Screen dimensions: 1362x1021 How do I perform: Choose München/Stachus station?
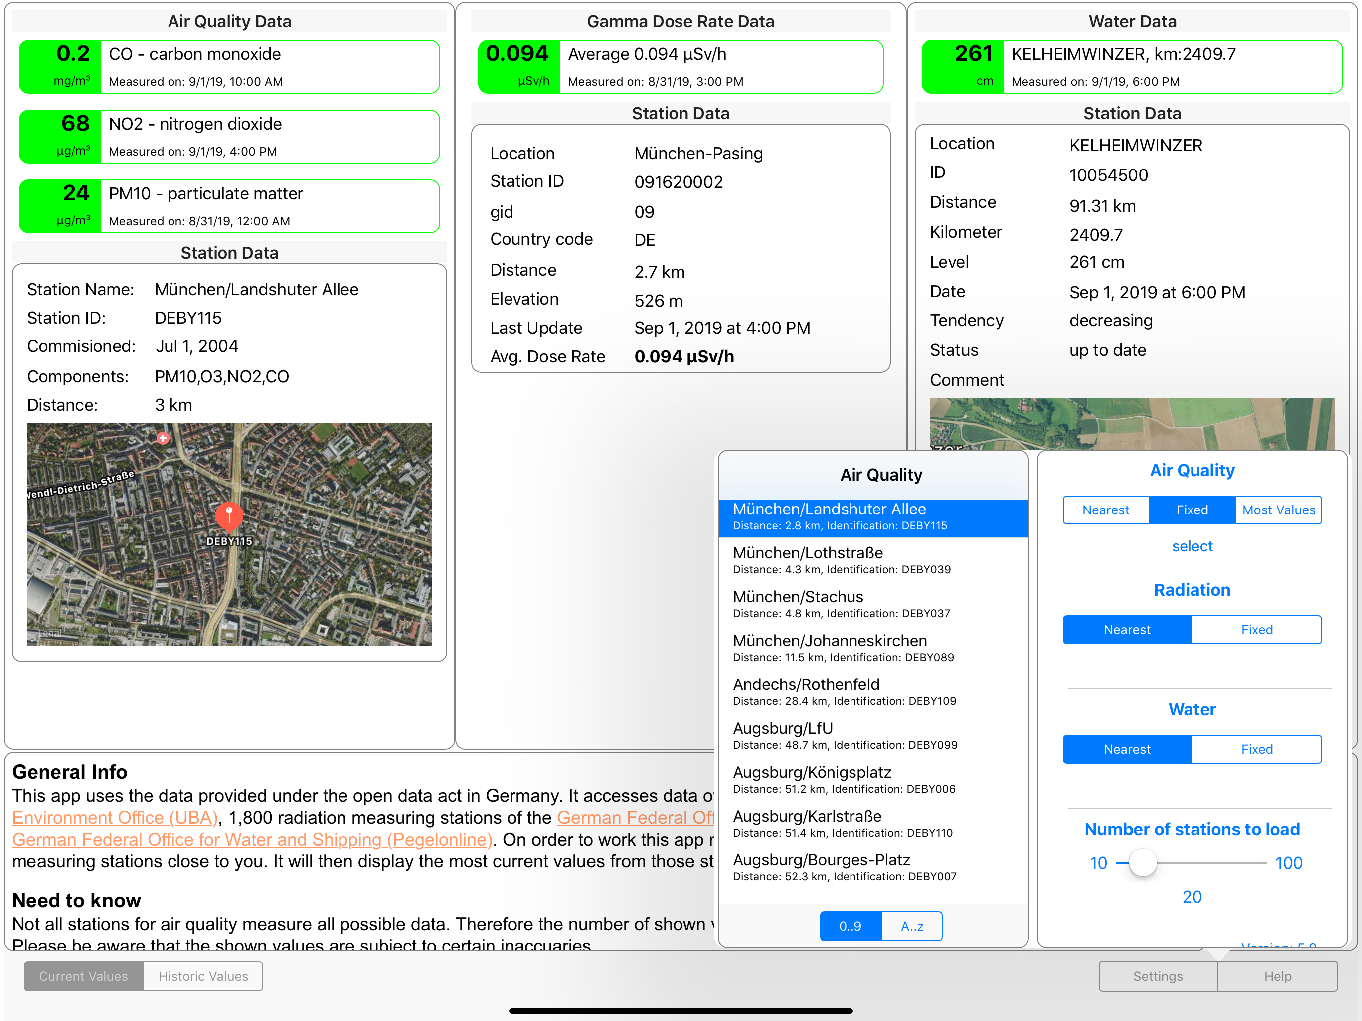click(873, 604)
